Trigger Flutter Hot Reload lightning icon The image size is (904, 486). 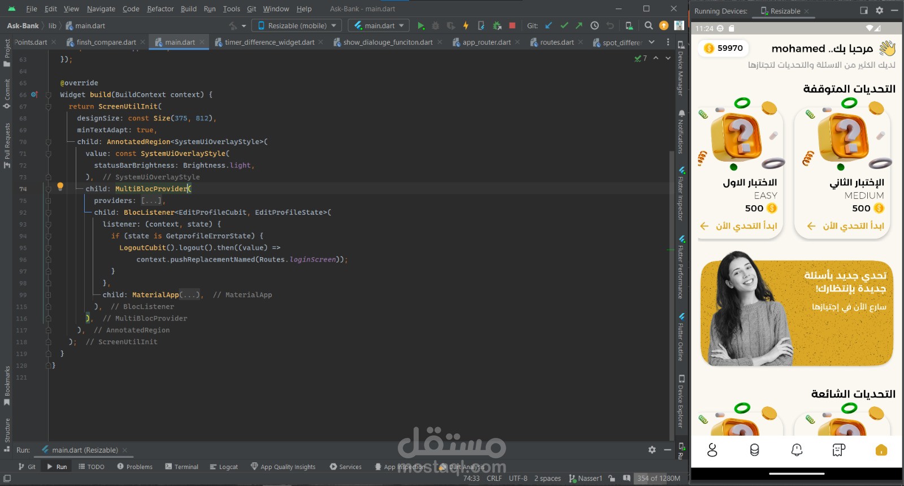click(x=466, y=25)
